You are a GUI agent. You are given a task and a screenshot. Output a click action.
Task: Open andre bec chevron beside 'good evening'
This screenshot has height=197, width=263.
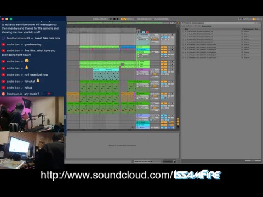coord(22,45)
